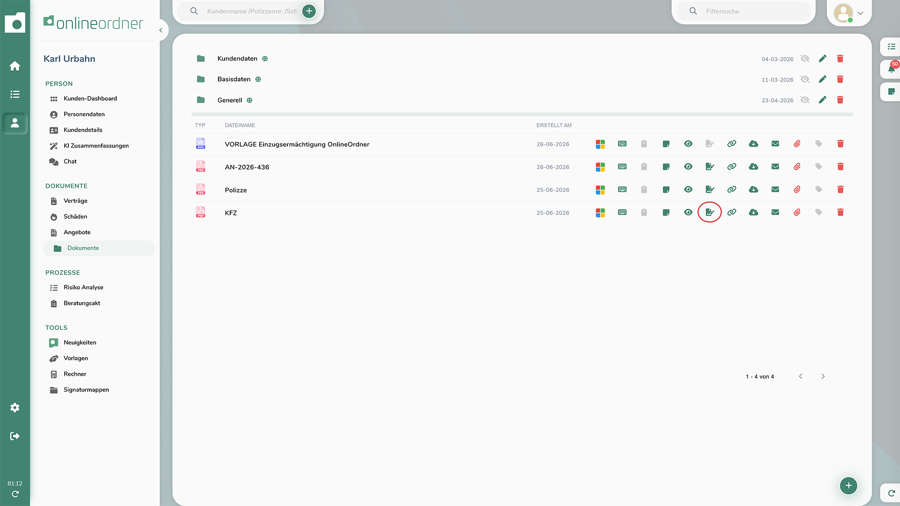Click the customer search field
Image resolution: width=900 pixels, height=506 pixels.
[x=252, y=11]
